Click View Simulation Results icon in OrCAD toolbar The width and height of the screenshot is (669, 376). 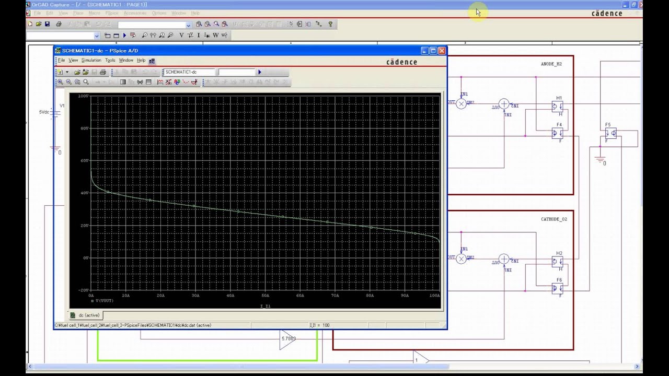133,36
